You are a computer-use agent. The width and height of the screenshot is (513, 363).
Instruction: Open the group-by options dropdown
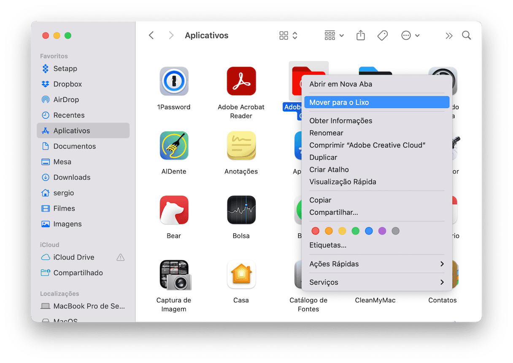(x=334, y=36)
